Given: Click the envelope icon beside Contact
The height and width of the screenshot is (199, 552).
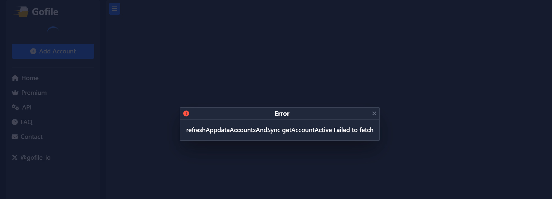Looking at the screenshot, I should pos(15,137).
